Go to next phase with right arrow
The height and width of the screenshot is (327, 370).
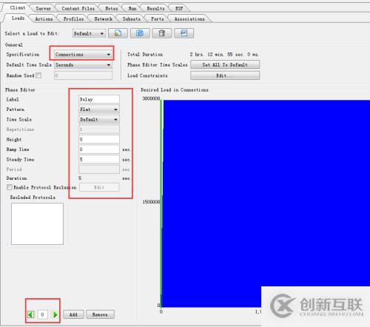[x=55, y=314]
